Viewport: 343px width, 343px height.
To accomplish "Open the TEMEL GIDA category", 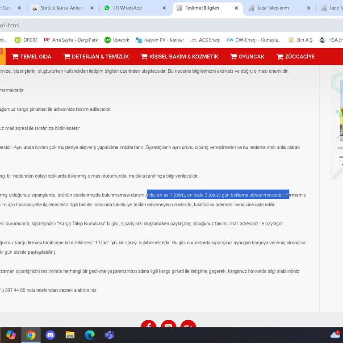I will pos(31,57).
